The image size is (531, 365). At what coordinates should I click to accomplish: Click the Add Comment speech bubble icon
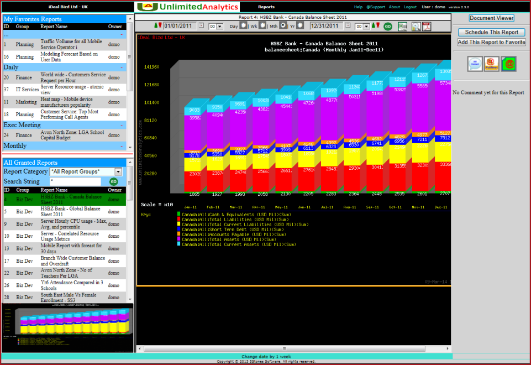coord(475,64)
